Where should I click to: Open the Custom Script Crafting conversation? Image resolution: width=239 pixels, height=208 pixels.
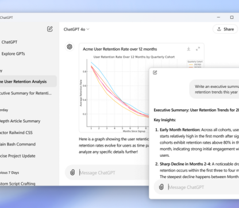(18, 183)
